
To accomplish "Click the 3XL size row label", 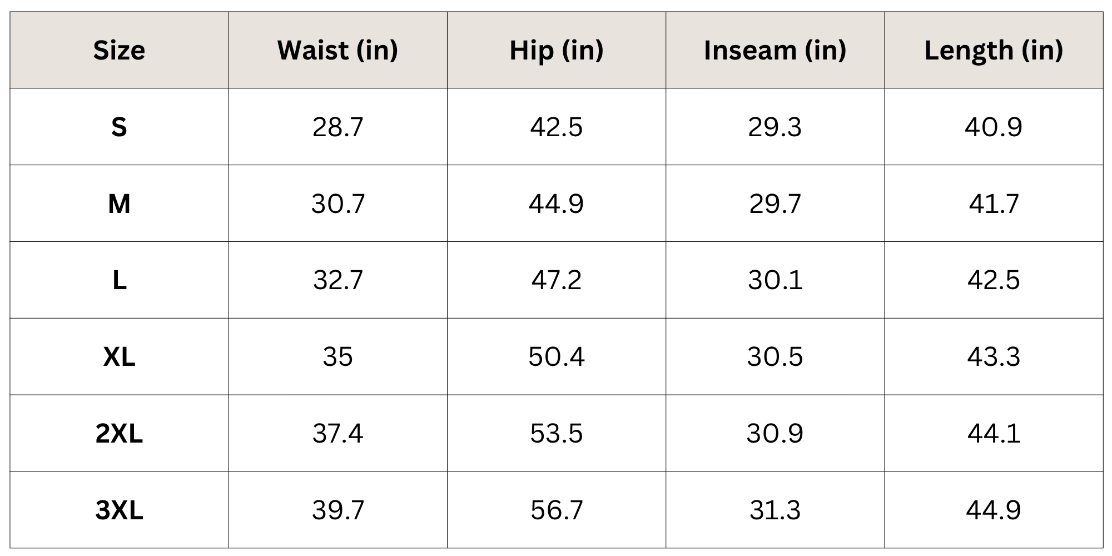I will pos(119,510).
